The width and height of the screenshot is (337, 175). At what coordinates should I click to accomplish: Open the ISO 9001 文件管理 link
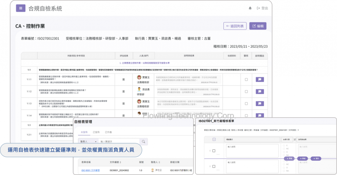(x=90, y=170)
